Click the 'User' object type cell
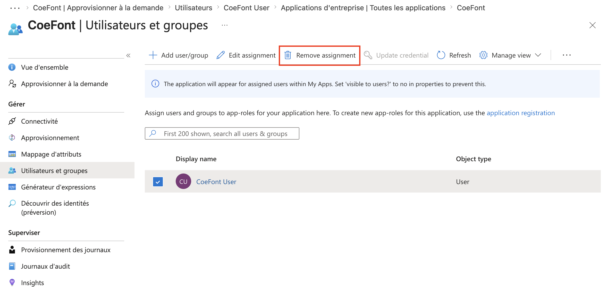 pyautogui.click(x=463, y=182)
